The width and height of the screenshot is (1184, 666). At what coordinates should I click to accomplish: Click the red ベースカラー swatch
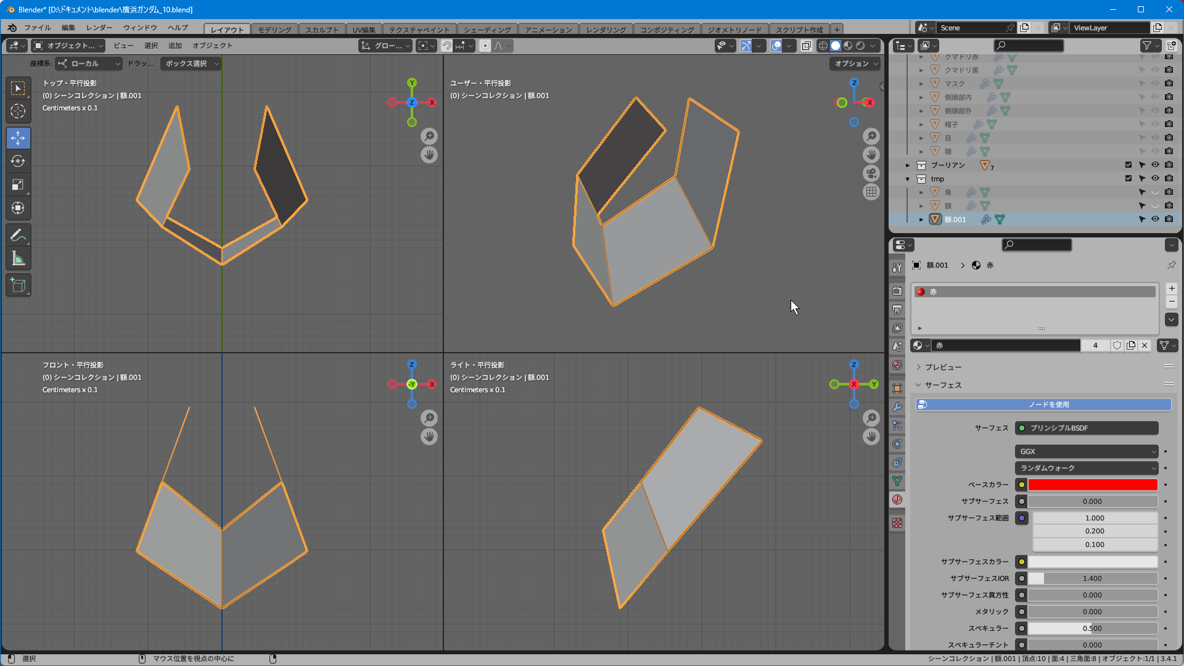click(1092, 485)
